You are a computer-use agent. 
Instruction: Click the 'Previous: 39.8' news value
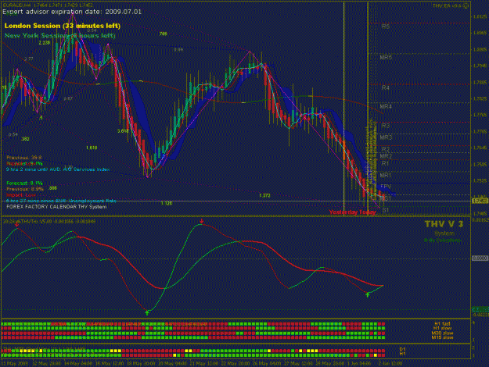tap(24, 158)
